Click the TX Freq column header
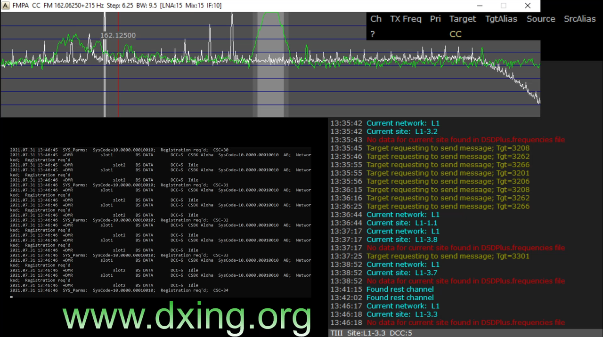 [406, 19]
